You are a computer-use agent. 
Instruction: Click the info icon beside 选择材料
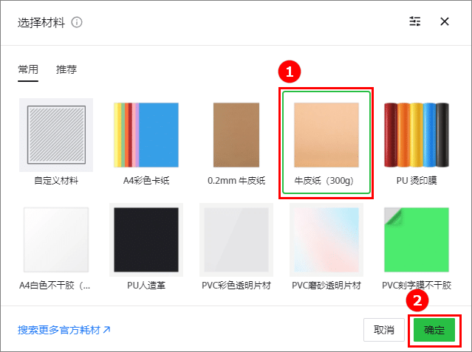[77, 22]
